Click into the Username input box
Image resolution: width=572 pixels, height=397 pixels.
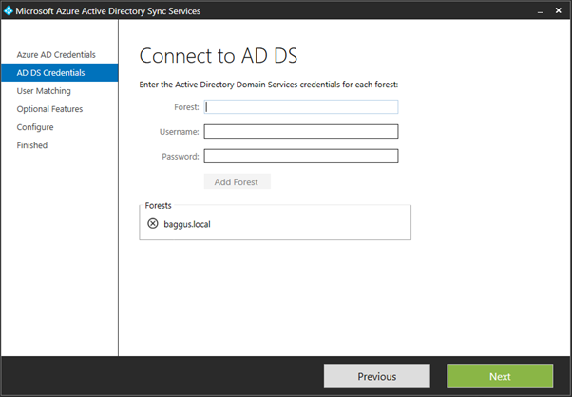300,132
